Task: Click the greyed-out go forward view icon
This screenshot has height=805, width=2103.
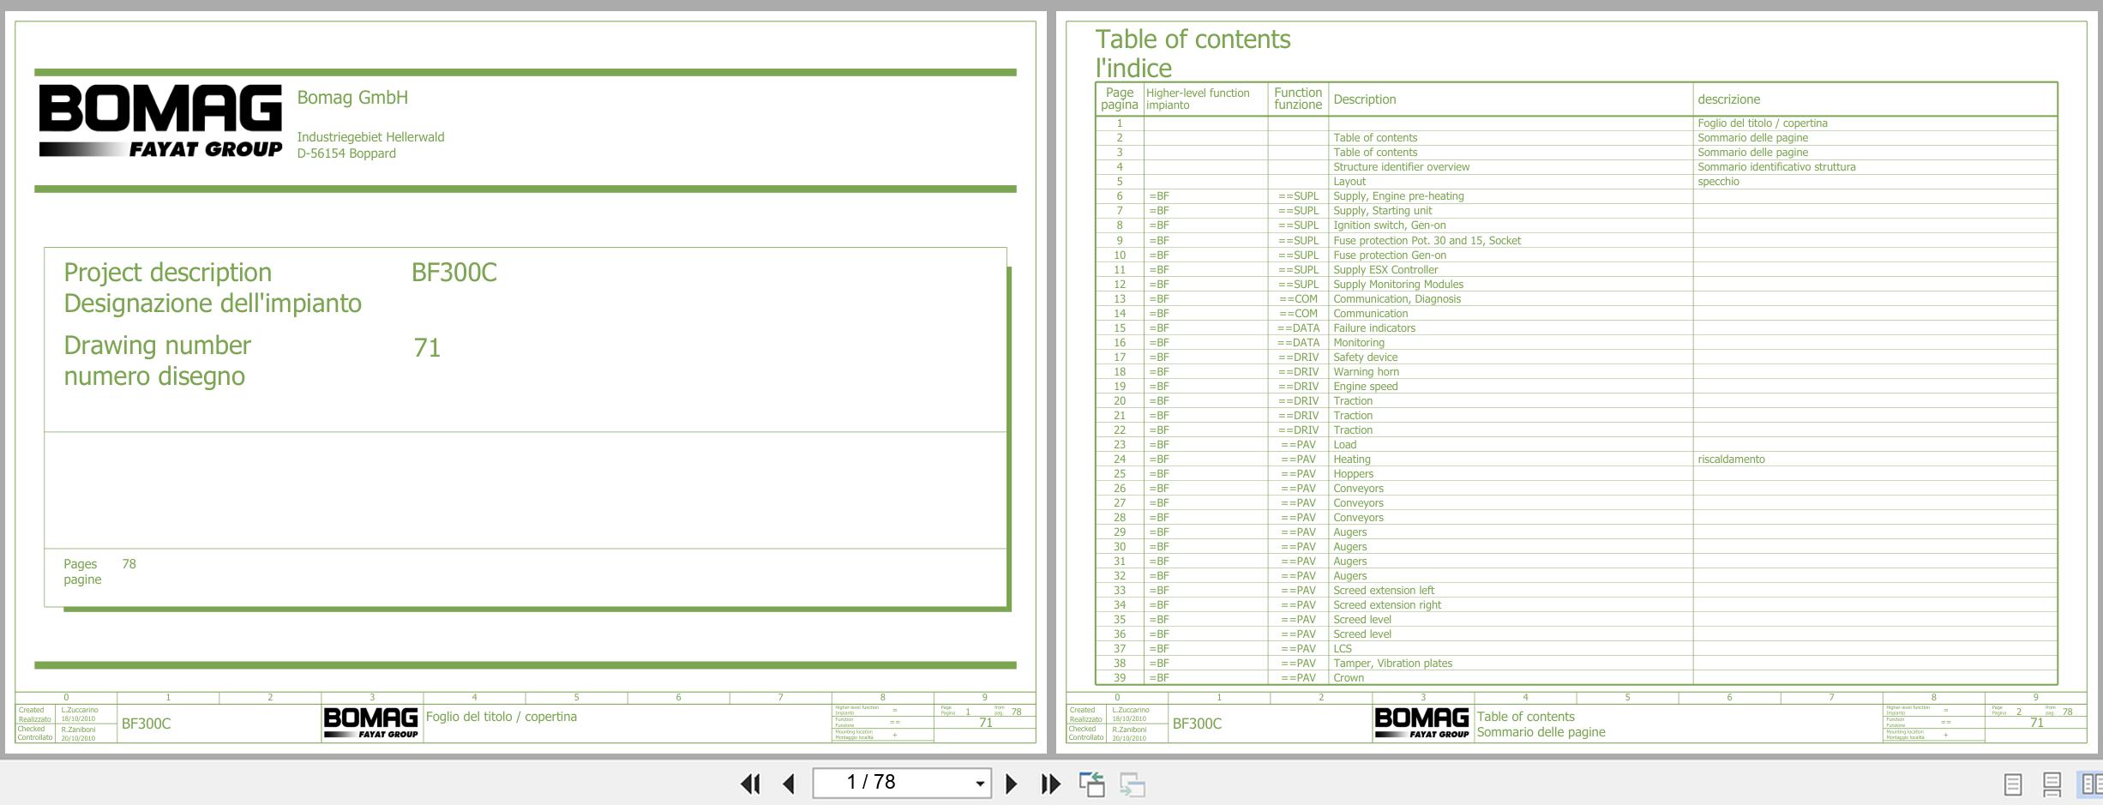Action: tap(1133, 784)
